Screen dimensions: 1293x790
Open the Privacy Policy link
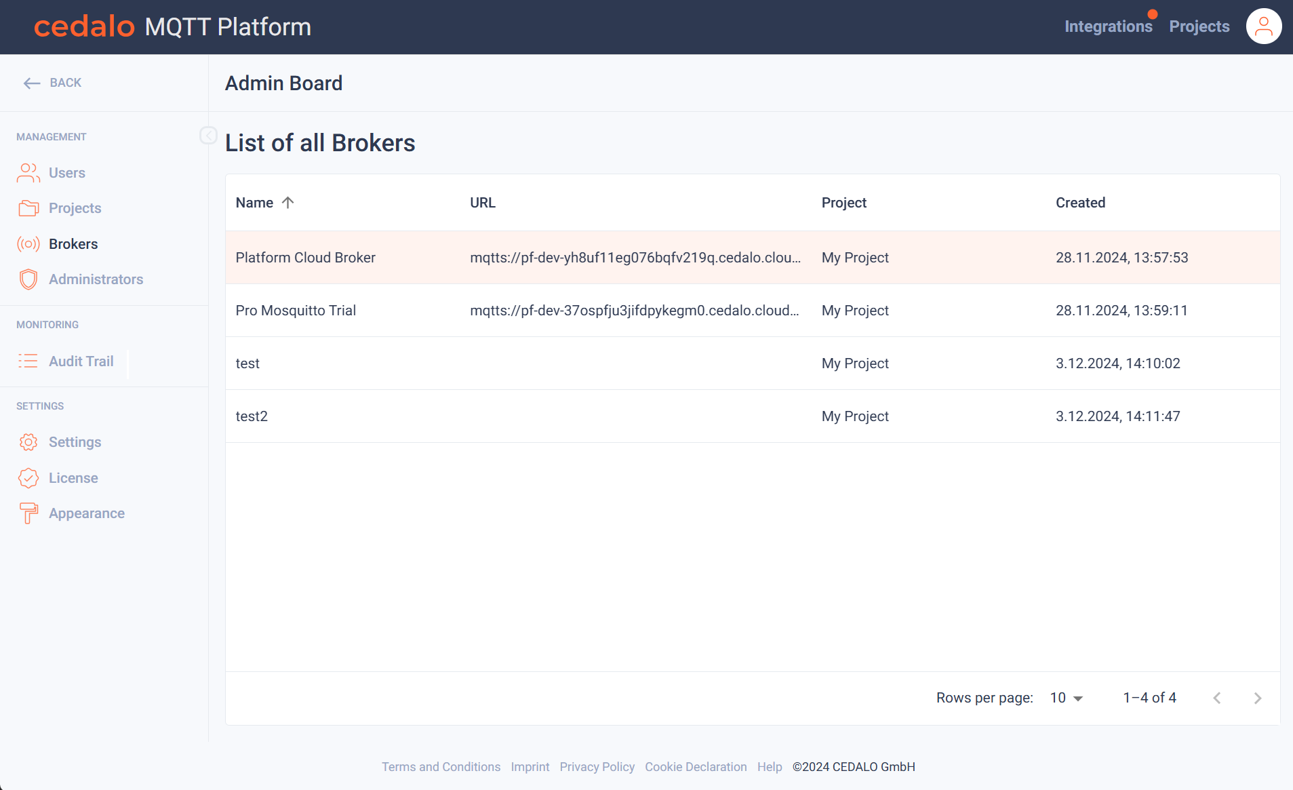pyautogui.click(x=597, y=767)
